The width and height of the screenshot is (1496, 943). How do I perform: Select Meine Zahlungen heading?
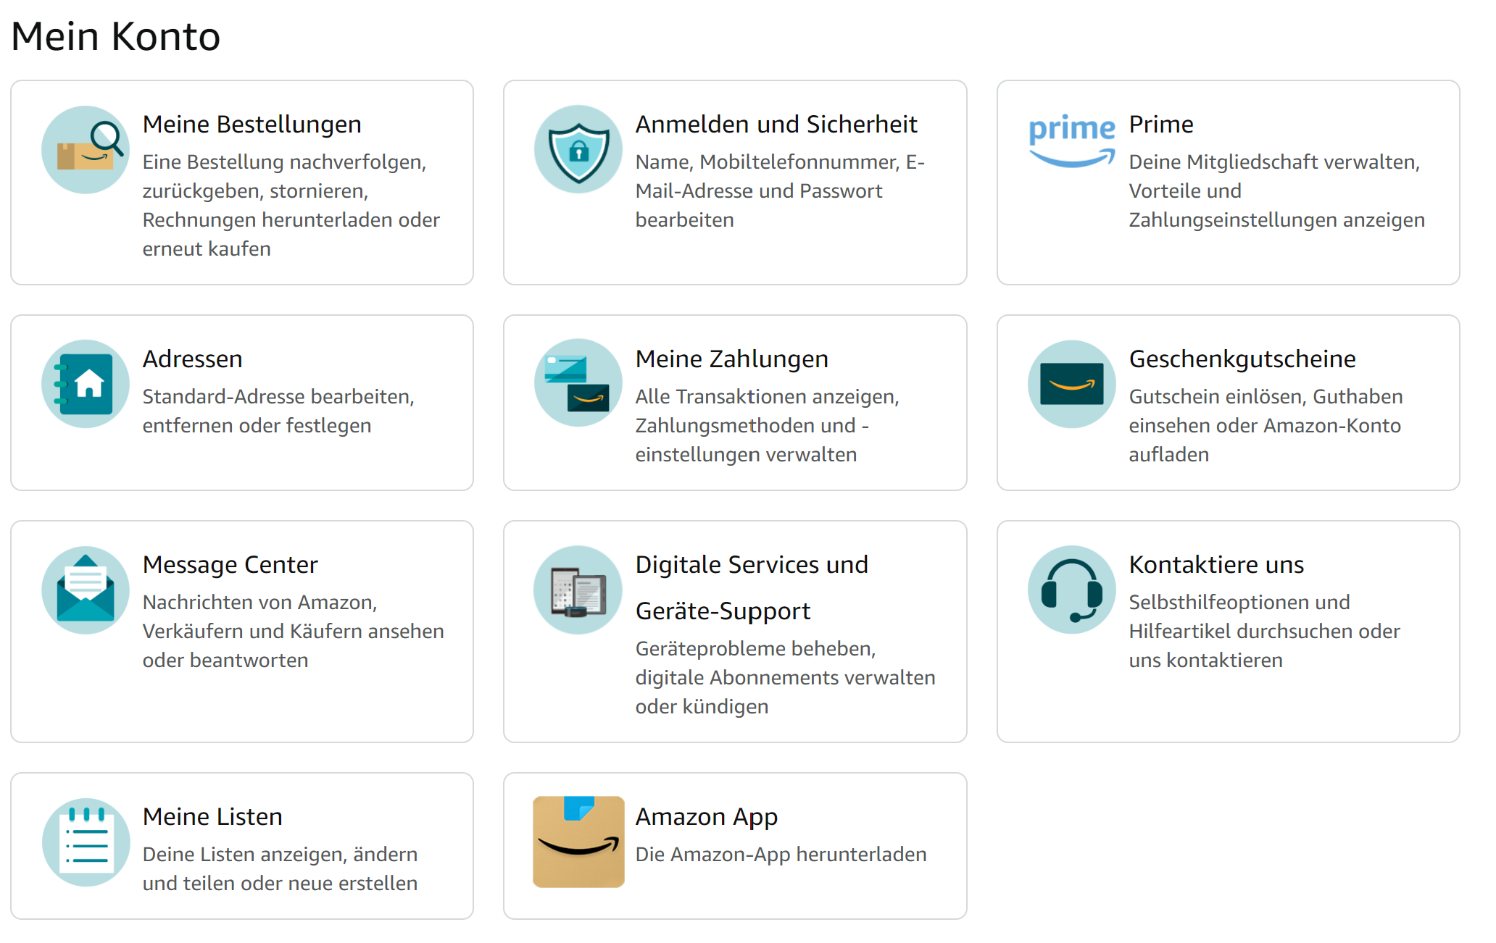(732, 359)
